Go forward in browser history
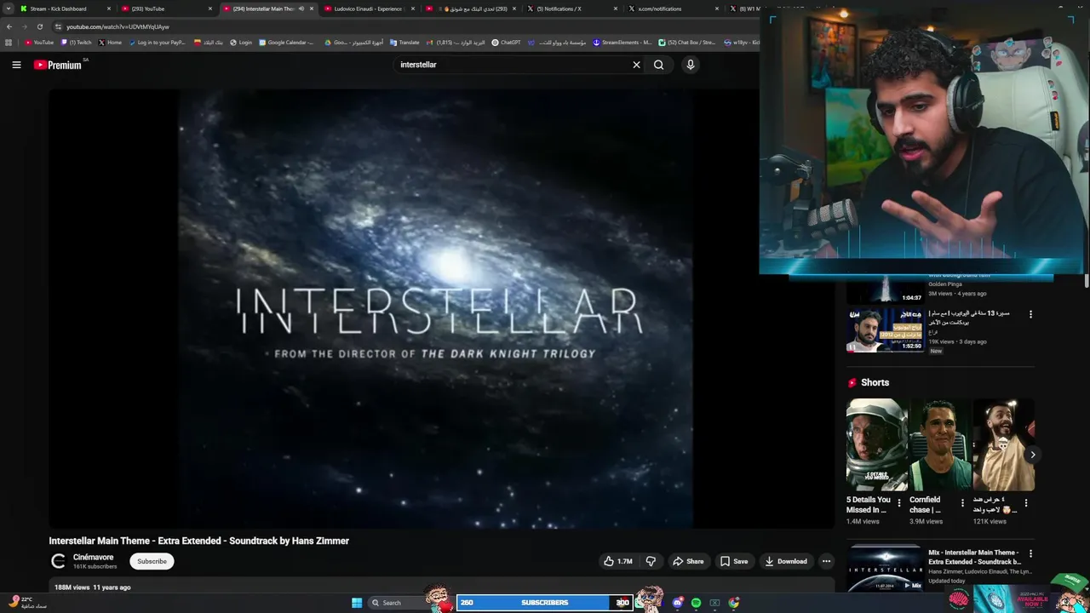Viewport: 1090px width, 613px height. point(24,26)
